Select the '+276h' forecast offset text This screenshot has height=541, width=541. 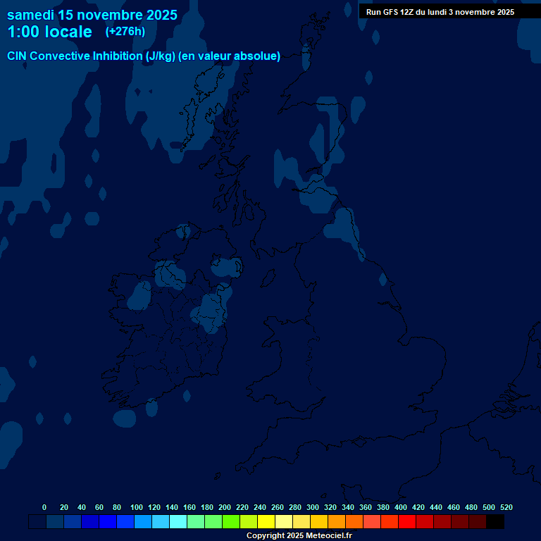coord(125,32)
